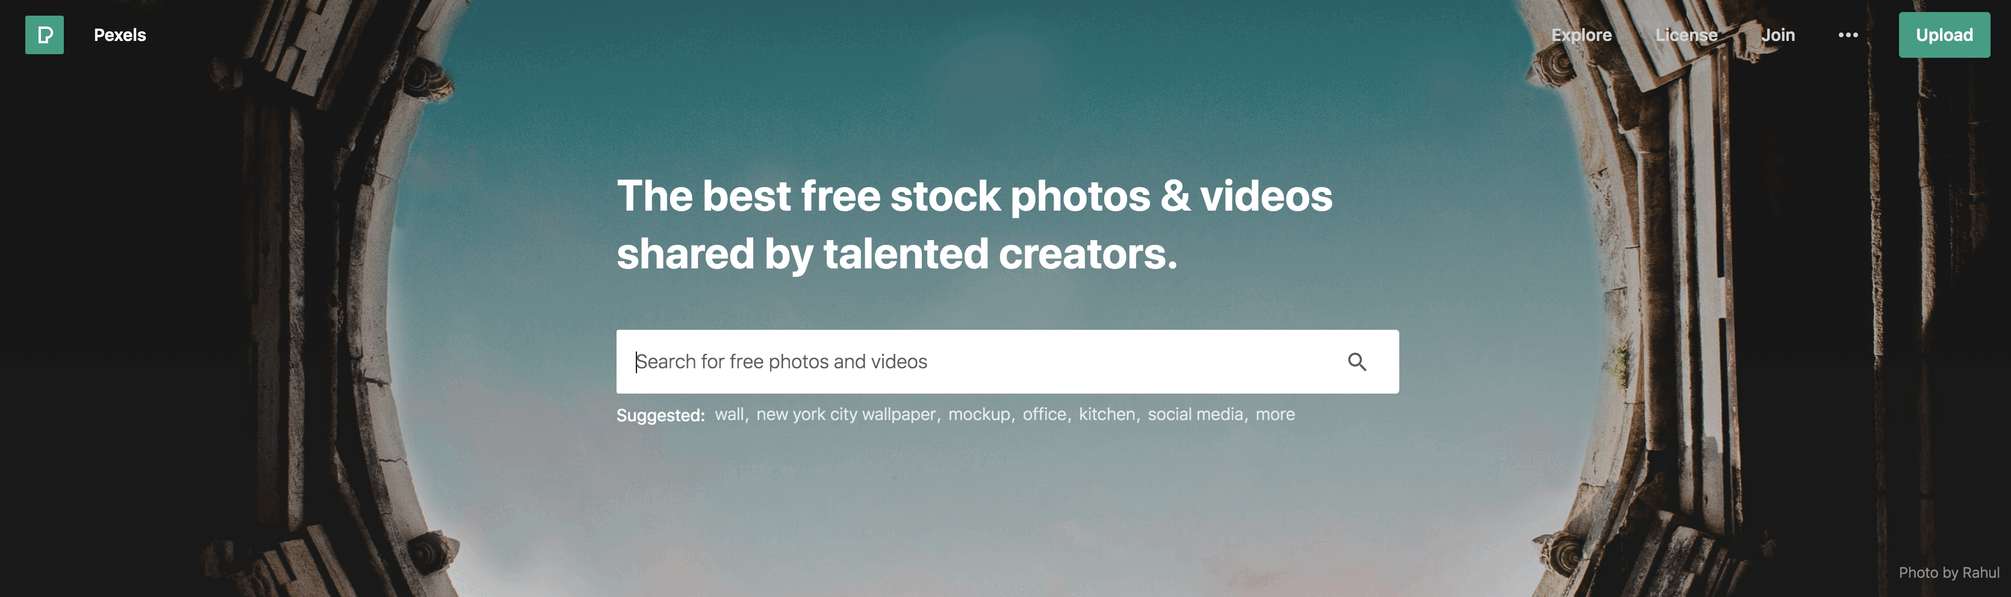
Task: Click the magnifying glass search icon
Action: tap(1357, 361)
